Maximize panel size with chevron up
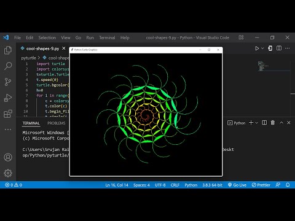The height and width of the screenshot is (221, 295). coord(281,123)
